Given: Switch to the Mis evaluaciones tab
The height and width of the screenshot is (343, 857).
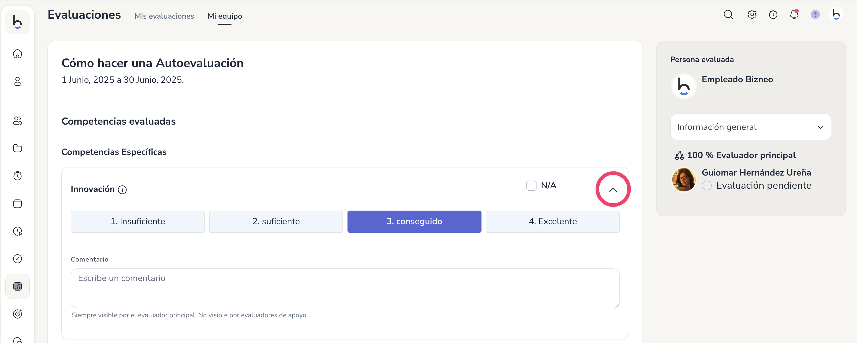Looking at the screenshot, I should pos(164,16).
